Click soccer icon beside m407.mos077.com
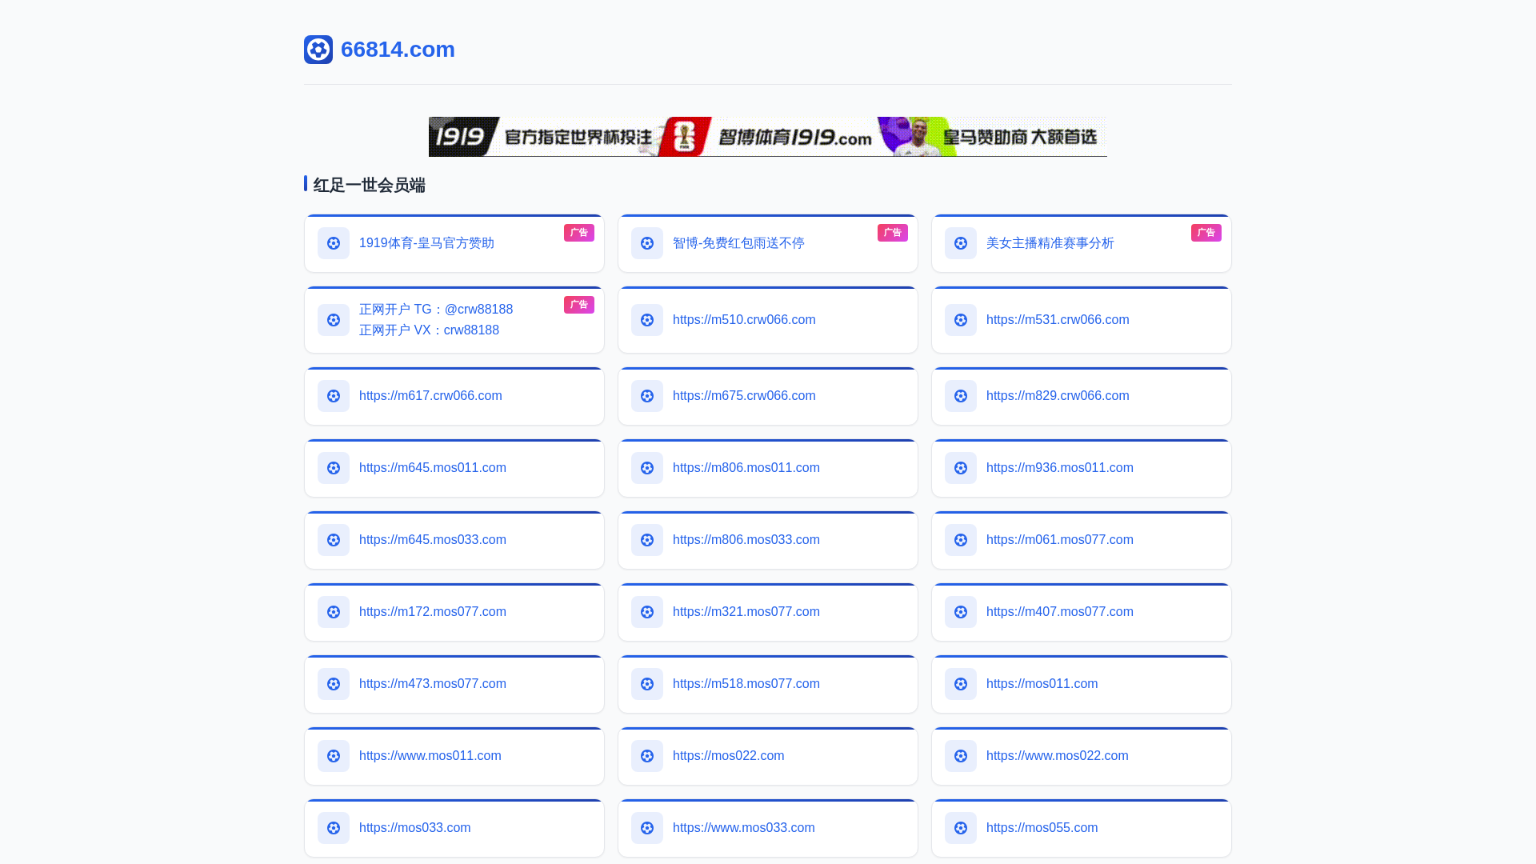 coord(961,612)
